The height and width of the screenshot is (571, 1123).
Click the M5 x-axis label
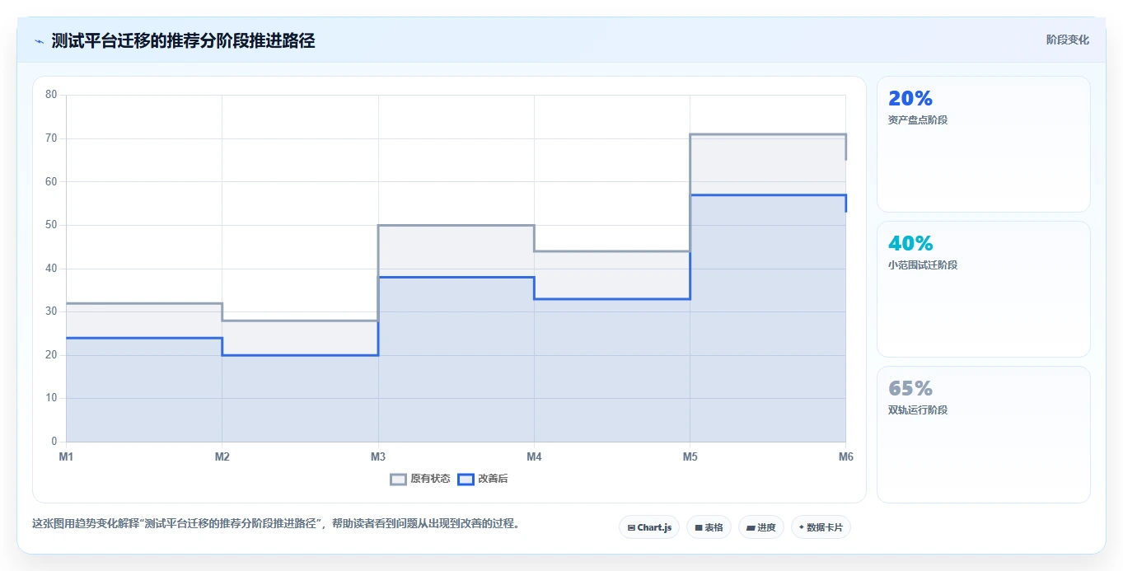[x=690, y=456]
